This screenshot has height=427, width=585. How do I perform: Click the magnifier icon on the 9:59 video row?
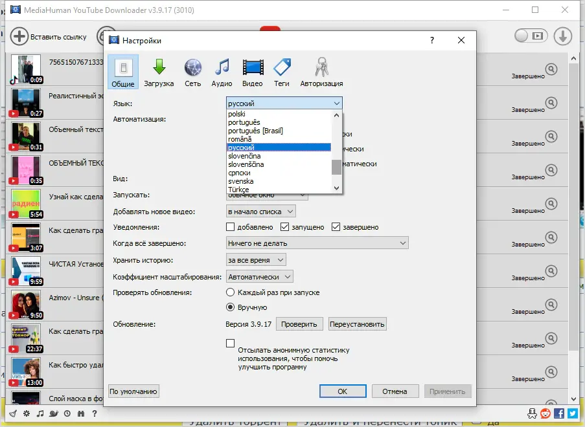[551, 271]
